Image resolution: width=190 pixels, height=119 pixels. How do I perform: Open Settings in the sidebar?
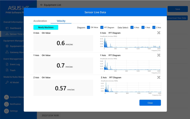coord(13,111)
